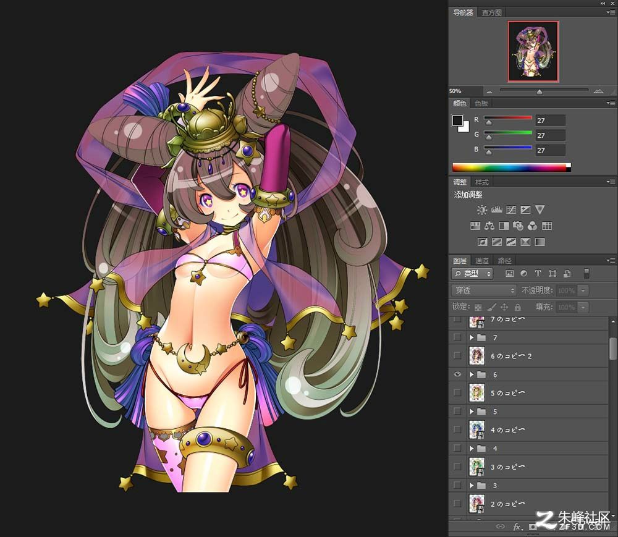Click the lock transparent pixels icon

point(478,307)
